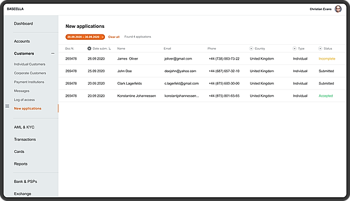Sort by date using the sort icon
This screenshot has height=201, width=350.
(x=110, y=49)
